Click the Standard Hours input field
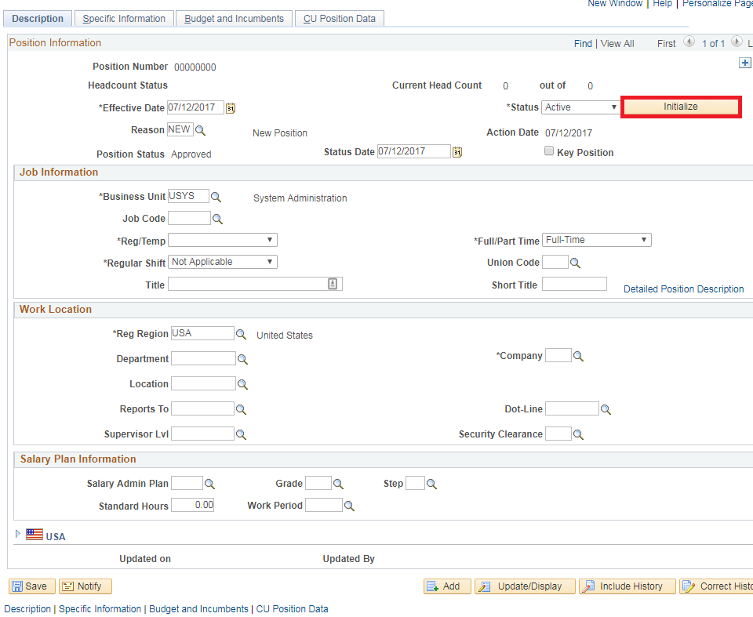This screenshot has width=753, height=617. point(193,505)
